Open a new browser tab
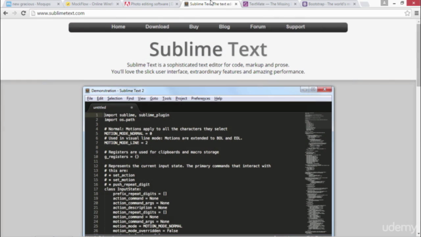 point(364,4)
